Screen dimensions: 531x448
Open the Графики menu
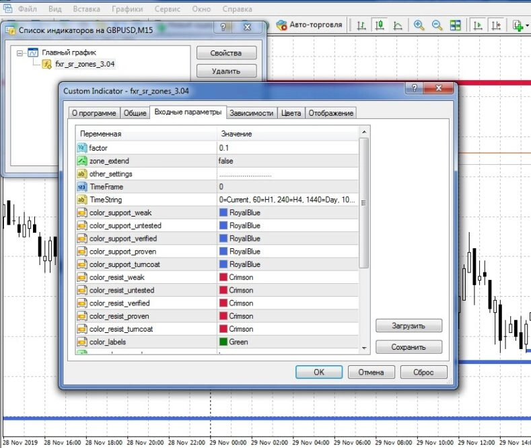tap(127, 9)
